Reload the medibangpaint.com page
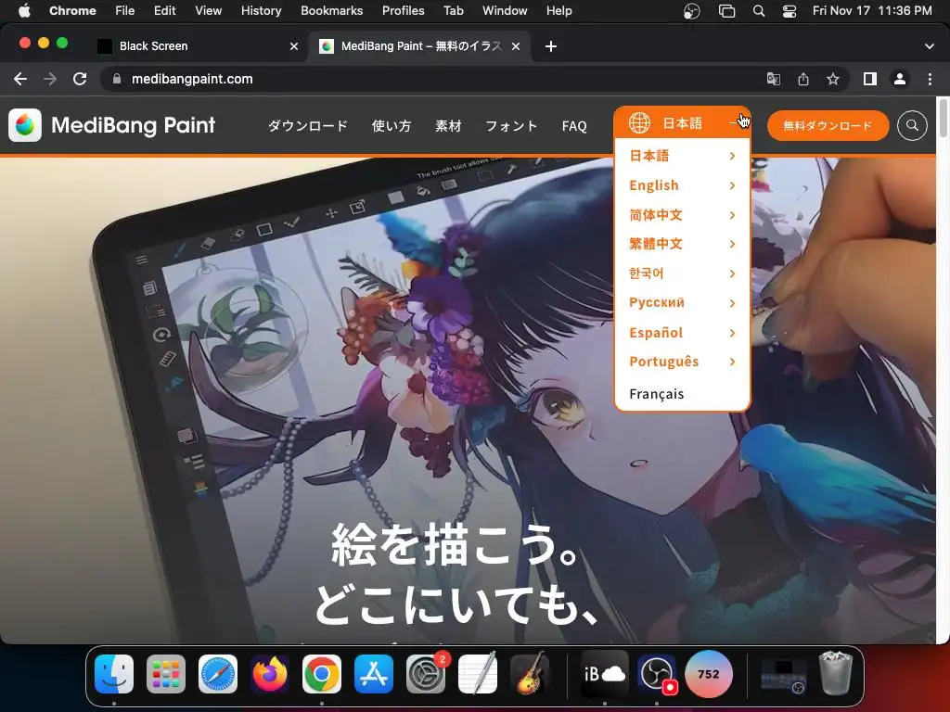The width and height of the screenshot is (950, 712). pyautogui.click(x=80, y=79)
